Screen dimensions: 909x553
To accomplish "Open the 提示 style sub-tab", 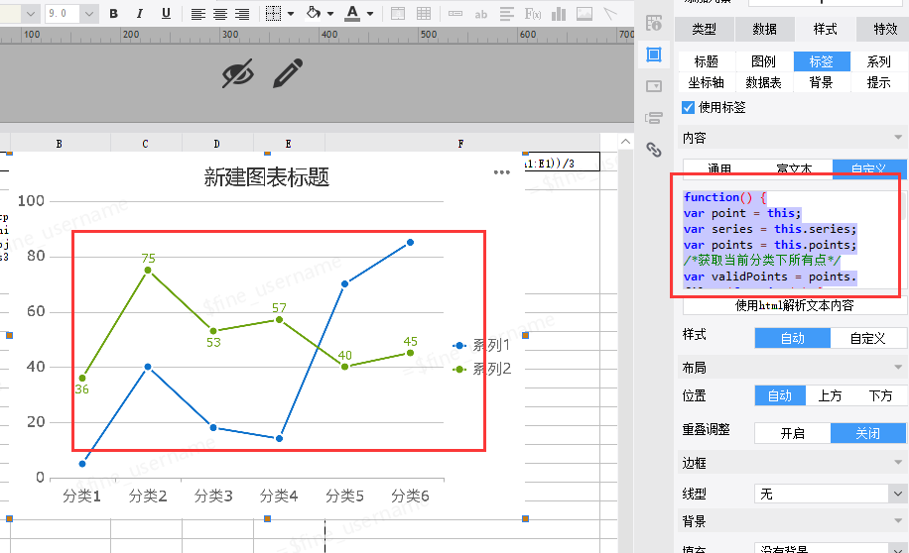I will coord(879,83).
